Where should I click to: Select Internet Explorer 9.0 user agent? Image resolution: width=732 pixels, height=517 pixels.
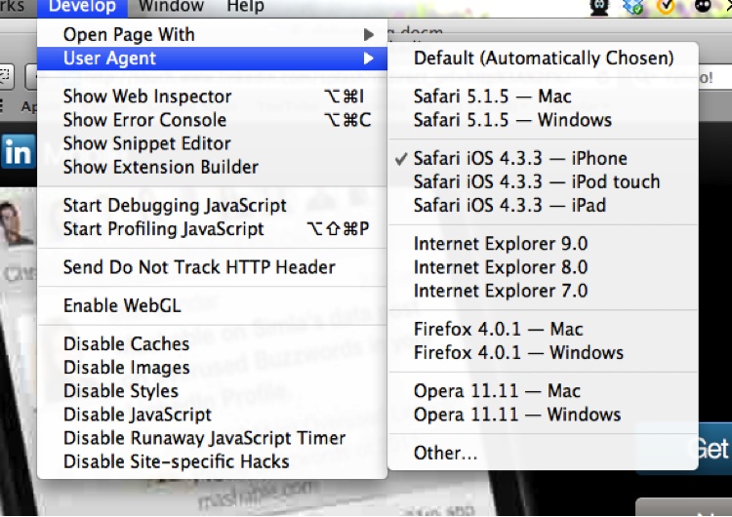pyautogui.click(x=543, y=244)
